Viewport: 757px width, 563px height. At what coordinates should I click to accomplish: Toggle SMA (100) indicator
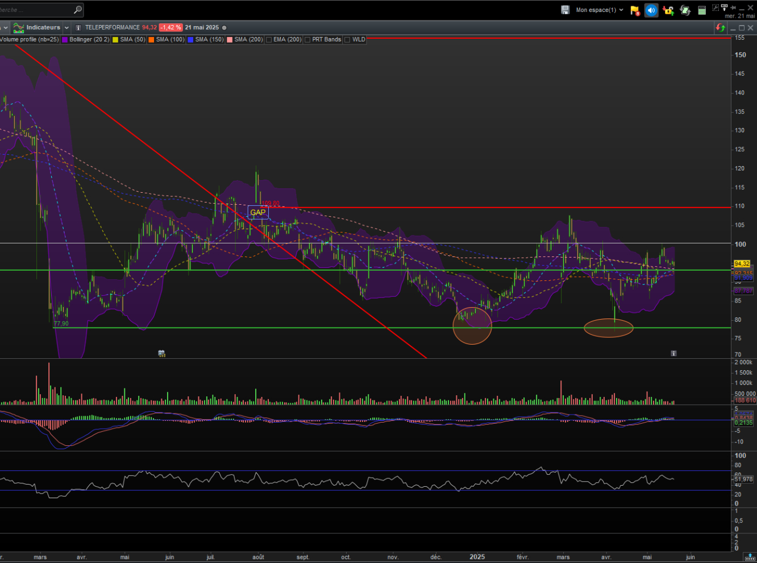167,39
